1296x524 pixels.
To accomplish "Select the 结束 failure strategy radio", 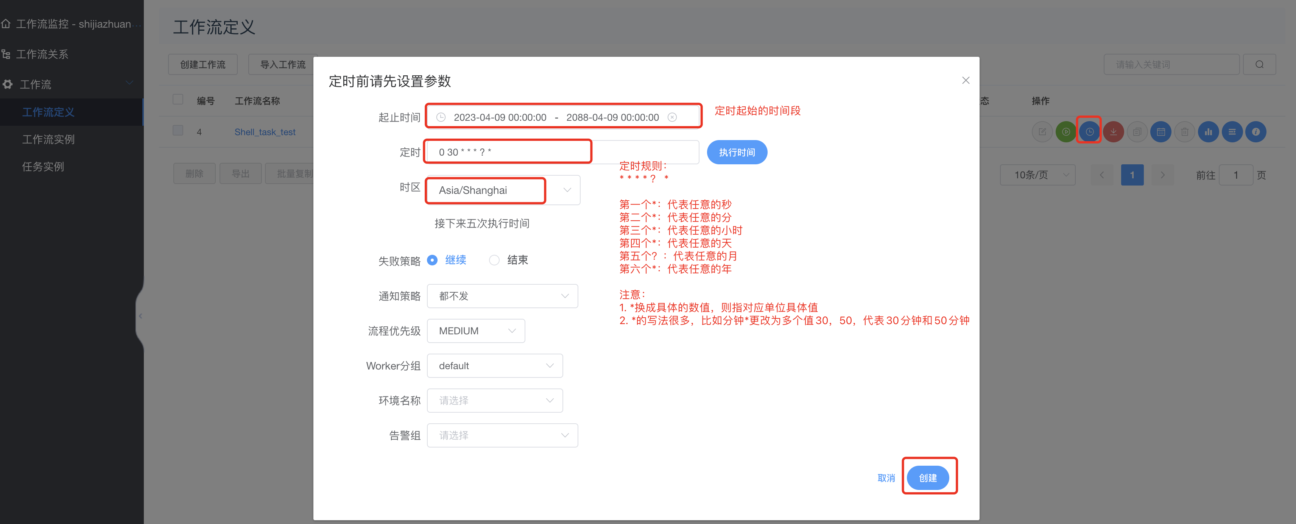I will 494,260.
